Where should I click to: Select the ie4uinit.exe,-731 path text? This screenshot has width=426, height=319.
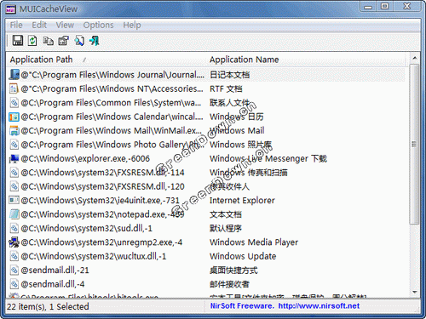100,200
